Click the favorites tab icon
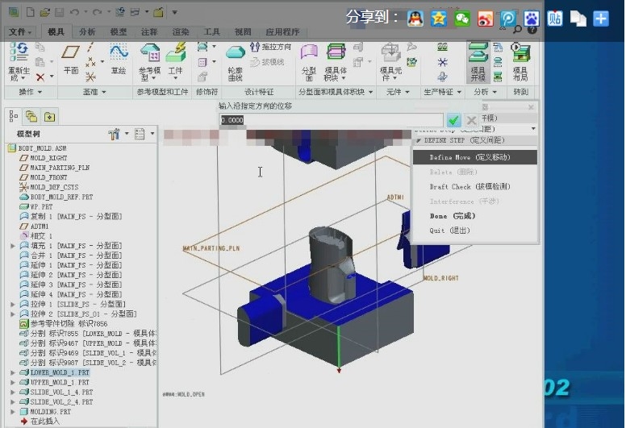The width and height of the screenshot is (626, 428). tap(49, 117)
